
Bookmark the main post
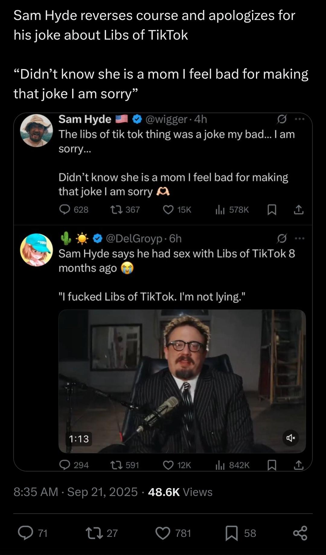(x=232, y=533)
